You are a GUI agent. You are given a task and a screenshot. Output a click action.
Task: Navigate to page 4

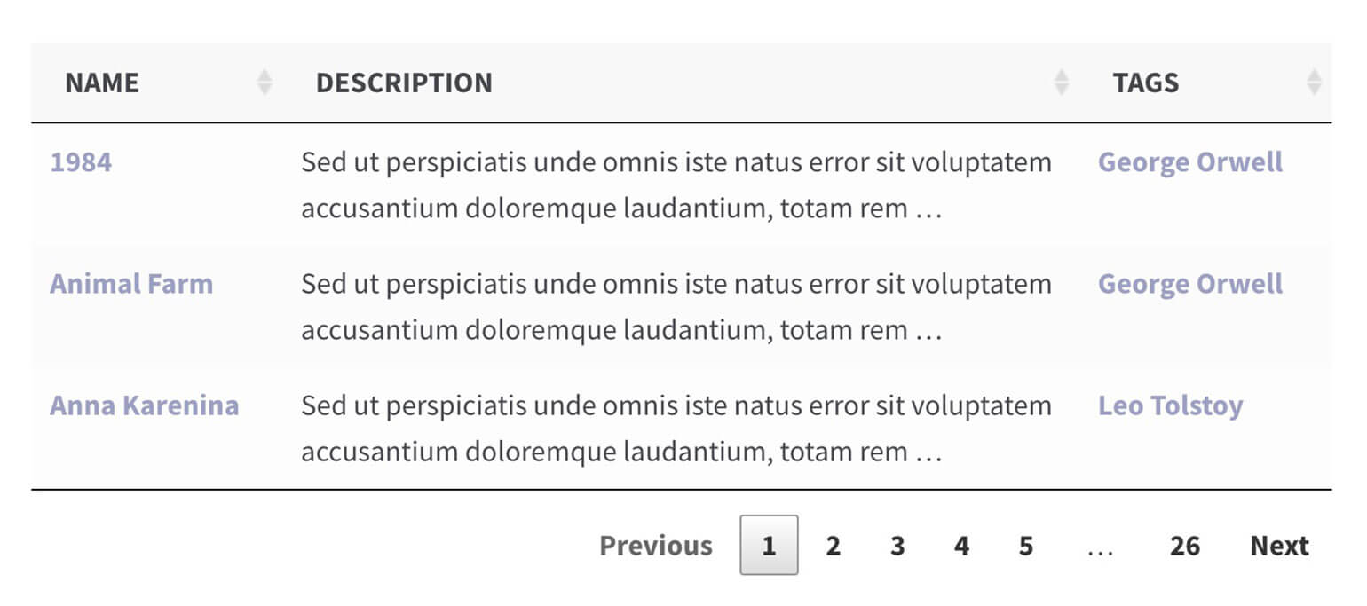click(961, 546)
